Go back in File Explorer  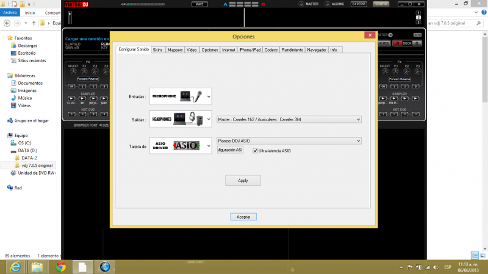(7, 23)
